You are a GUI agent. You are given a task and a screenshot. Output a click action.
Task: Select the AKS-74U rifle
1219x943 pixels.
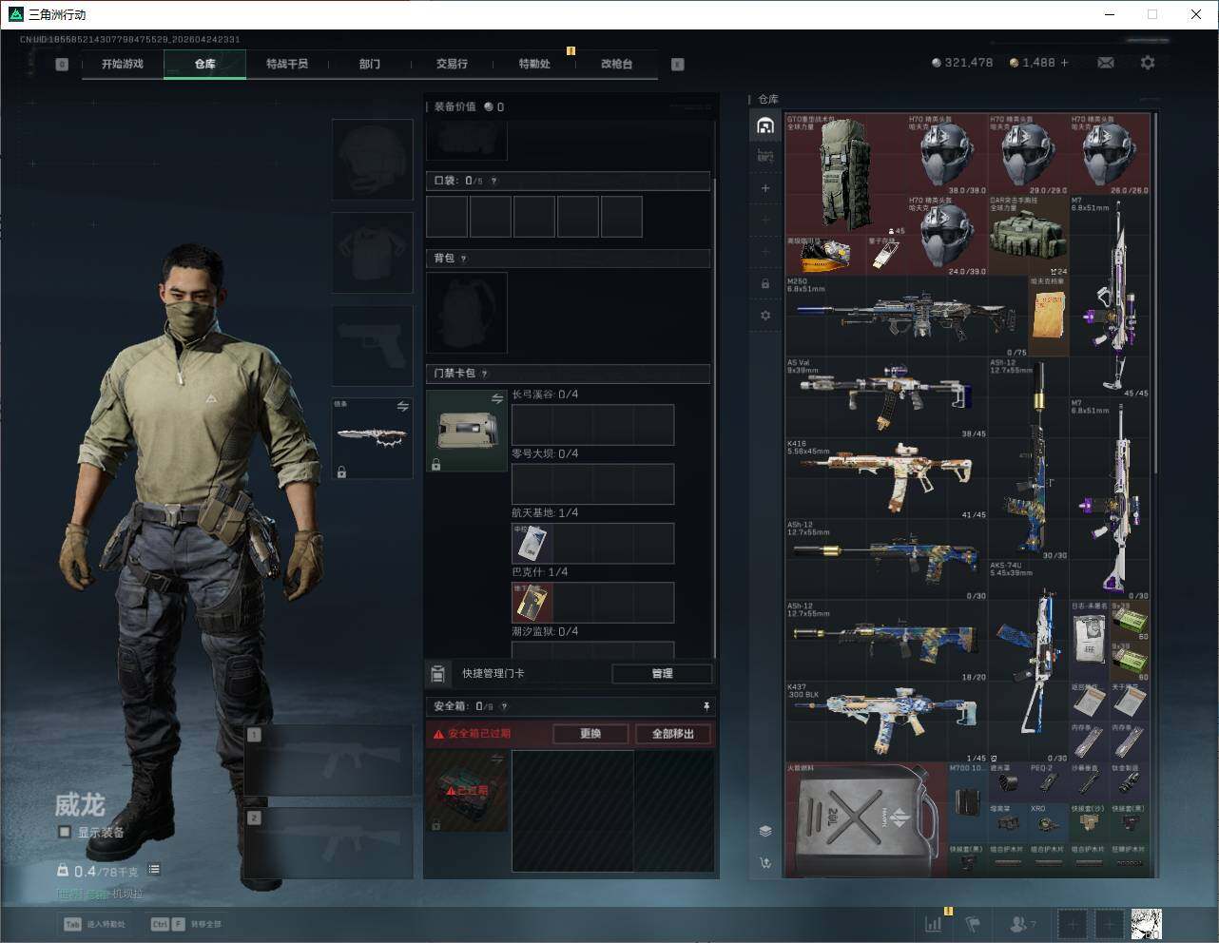(x=1028, y=661)
